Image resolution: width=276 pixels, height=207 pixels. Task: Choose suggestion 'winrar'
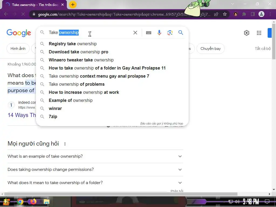point(112,109)
